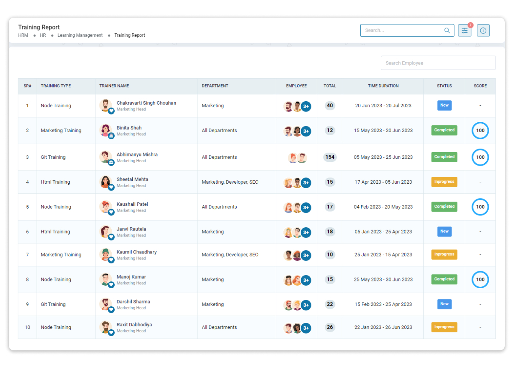Sort by the Training Type column header
The height and width of the screenshot is (368, 514).
point(56,86)
